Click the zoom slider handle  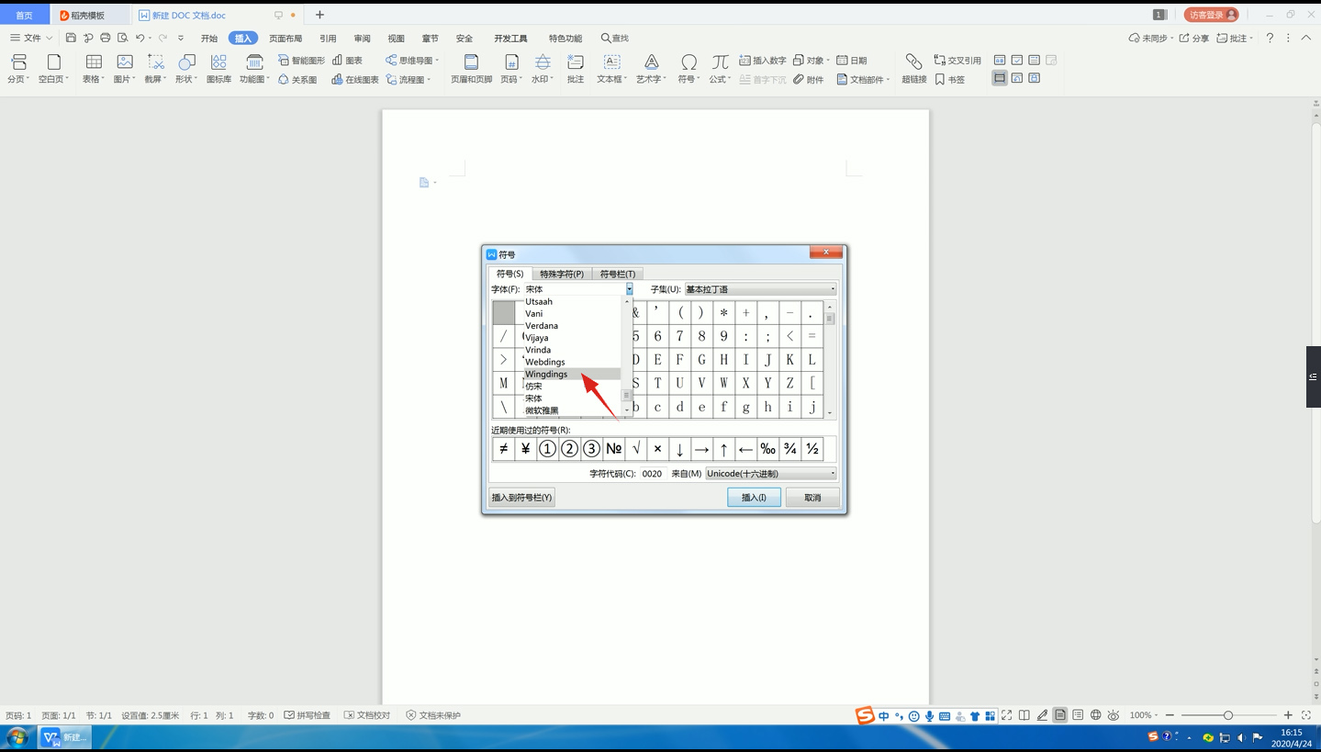(x=1228, y=715)
